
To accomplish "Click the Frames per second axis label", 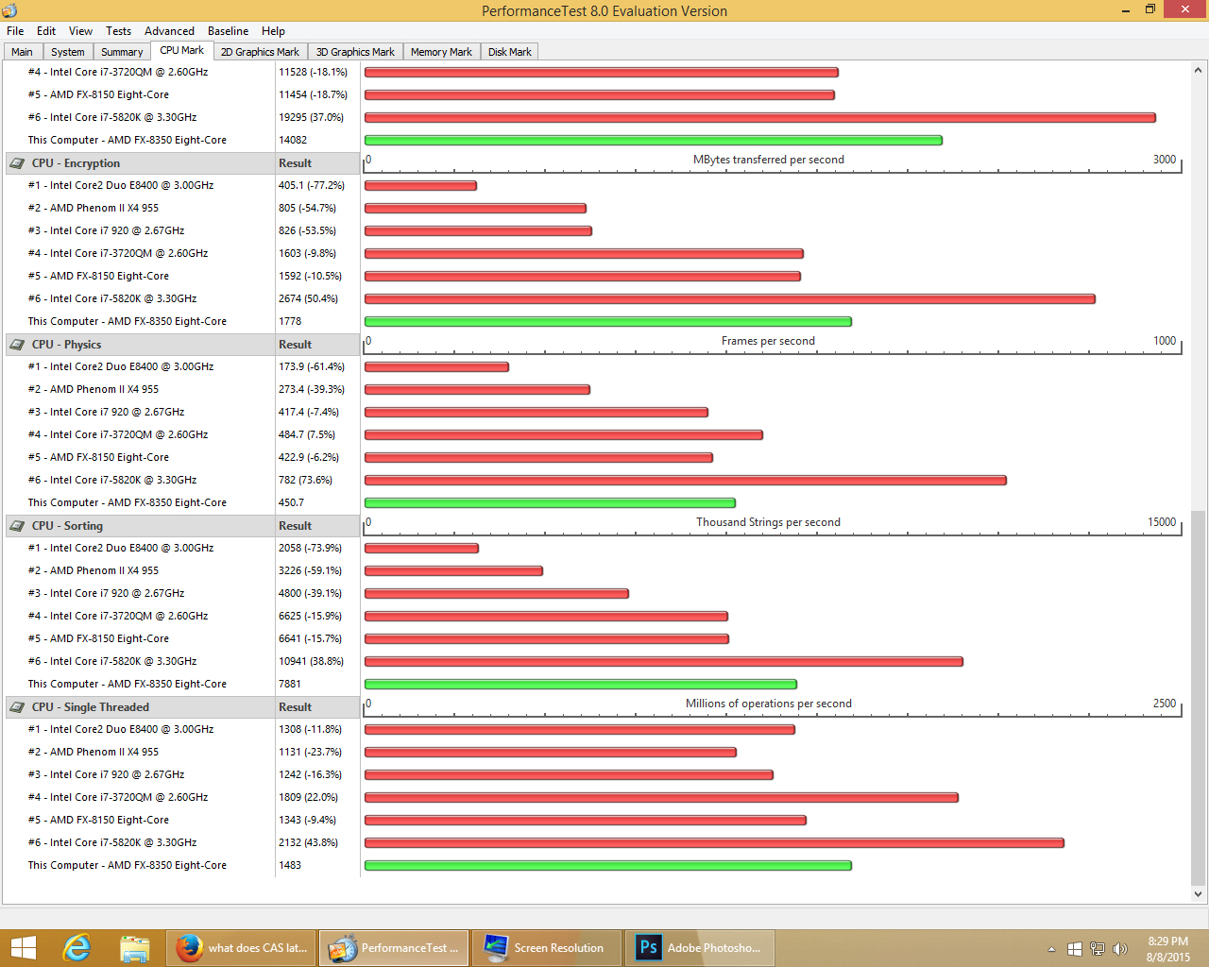I will tap(768, 341).
